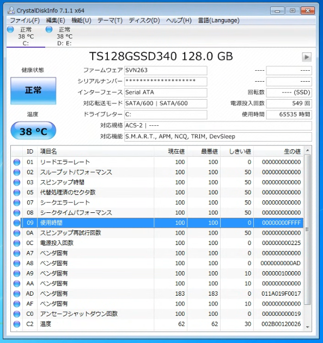This screenshot has height=343, width=323.
Task: Click status icon for リードエラーレート row
Action: (x=17, y=162)
